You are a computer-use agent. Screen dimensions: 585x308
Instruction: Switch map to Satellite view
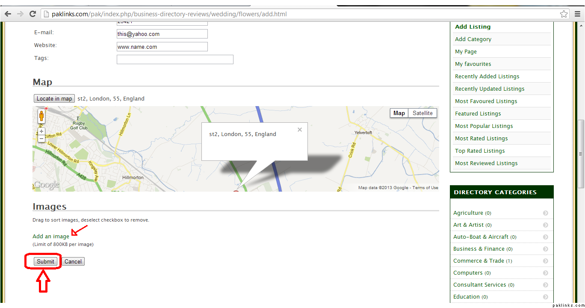pyautogui.click(x=422, y=113)
